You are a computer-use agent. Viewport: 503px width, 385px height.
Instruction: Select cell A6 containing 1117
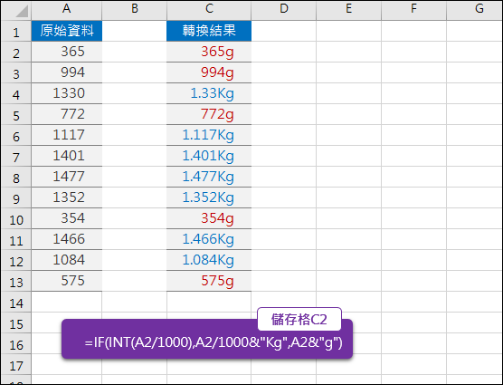(x=67, y=135)
